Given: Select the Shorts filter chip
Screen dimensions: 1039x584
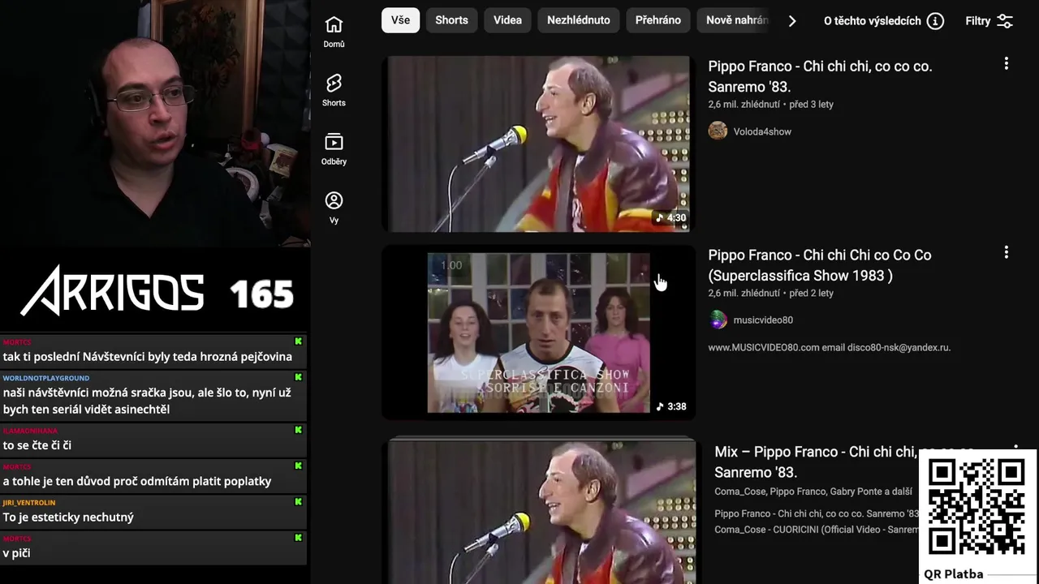Looking at the screenshot, I should (451, 20).
